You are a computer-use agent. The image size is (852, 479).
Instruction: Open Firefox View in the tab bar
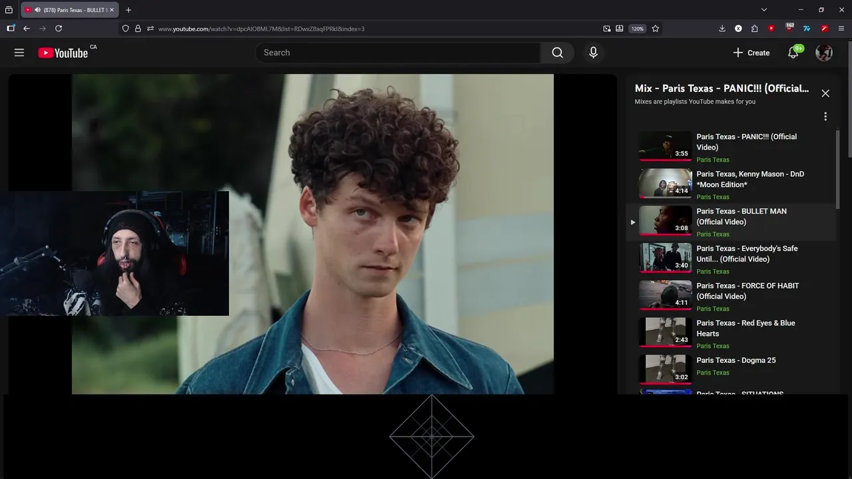[x=9, y=10]
